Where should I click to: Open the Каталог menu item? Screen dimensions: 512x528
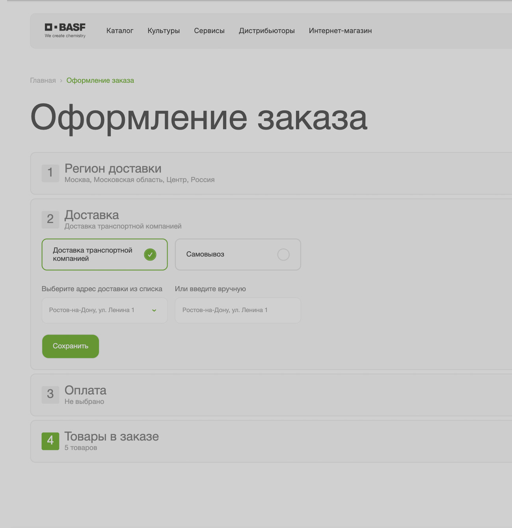tap(120, 31)
